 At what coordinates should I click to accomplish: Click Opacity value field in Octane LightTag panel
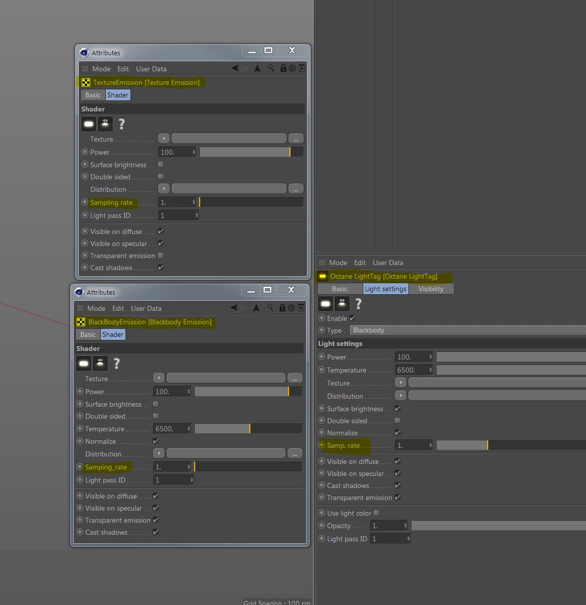[389, 526]
